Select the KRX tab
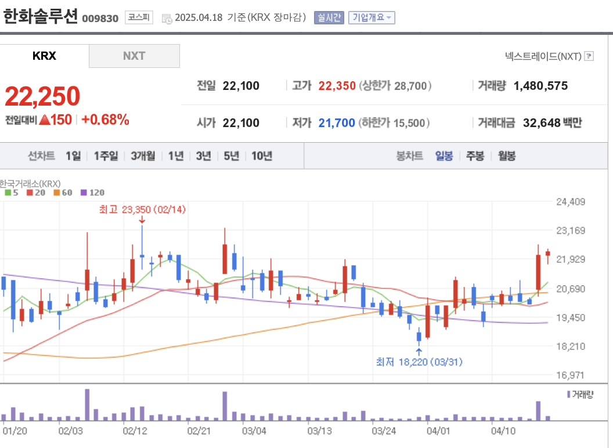 coord(44,56)
